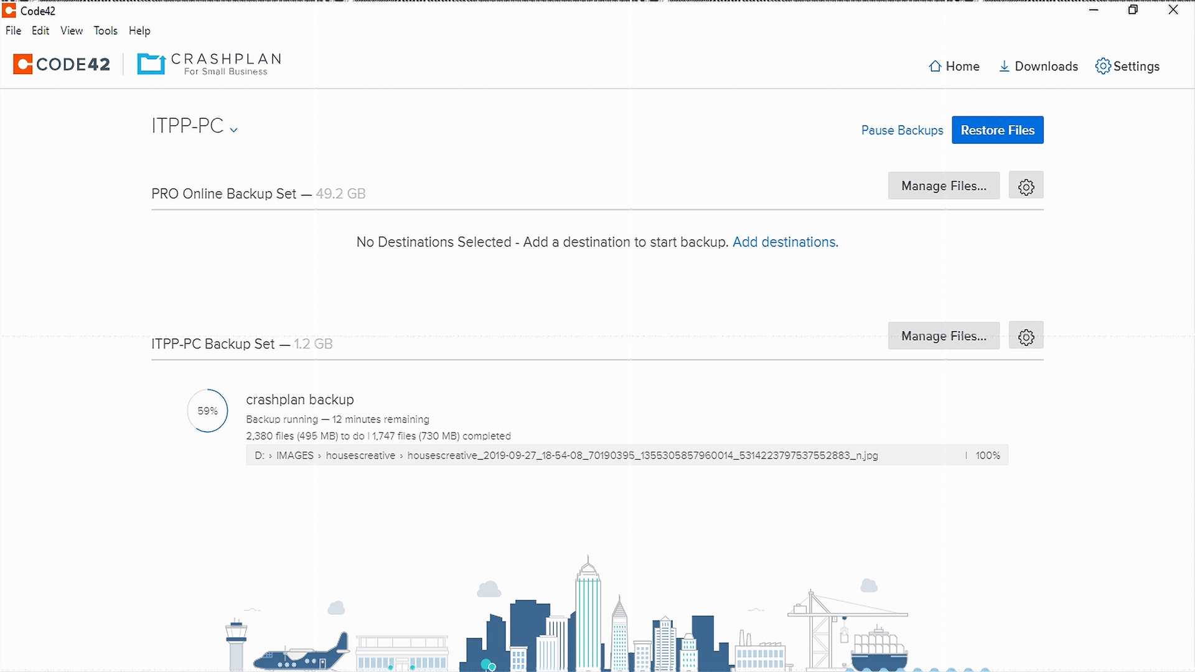The height and width of the screenshot is (672, 1195).
Task: Select the crashplan backup destination title
Action: [300, 399]
